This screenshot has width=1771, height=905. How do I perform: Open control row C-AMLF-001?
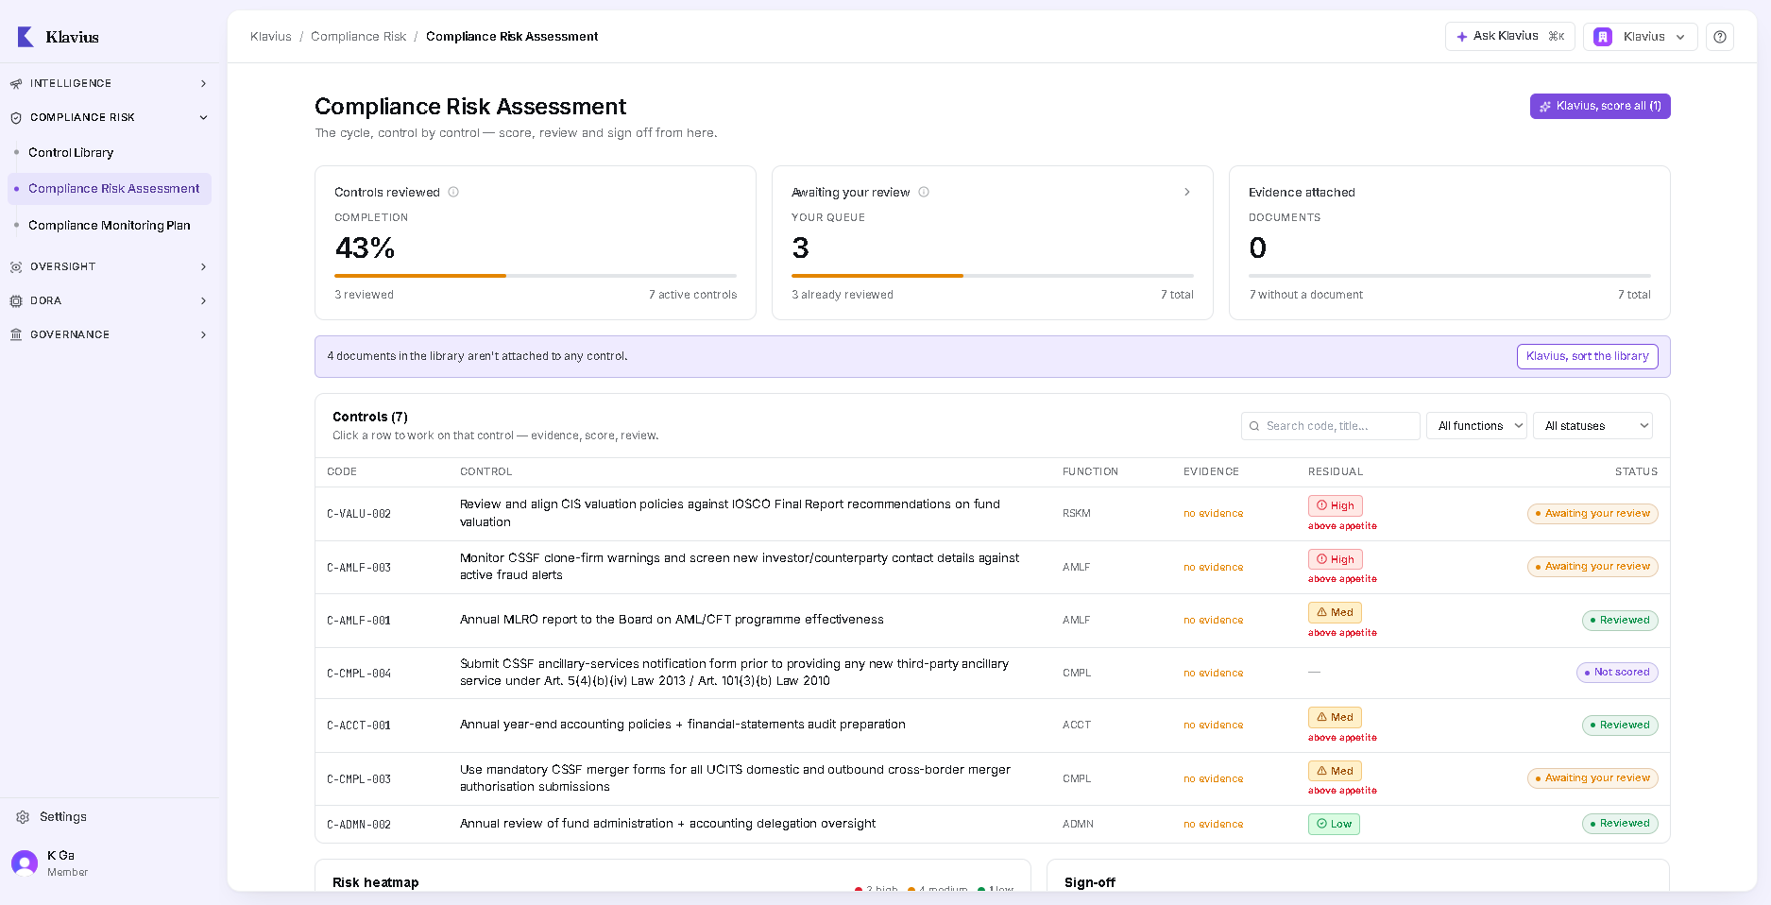pos(993,621)
